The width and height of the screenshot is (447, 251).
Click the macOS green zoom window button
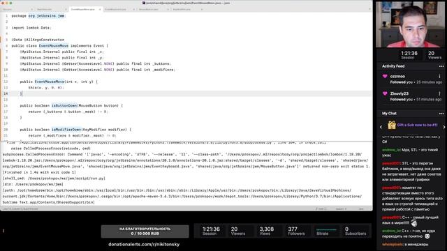click(11, 3)
